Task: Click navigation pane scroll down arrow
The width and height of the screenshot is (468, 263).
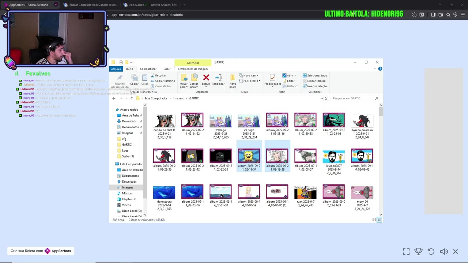Action: (145, 215)
